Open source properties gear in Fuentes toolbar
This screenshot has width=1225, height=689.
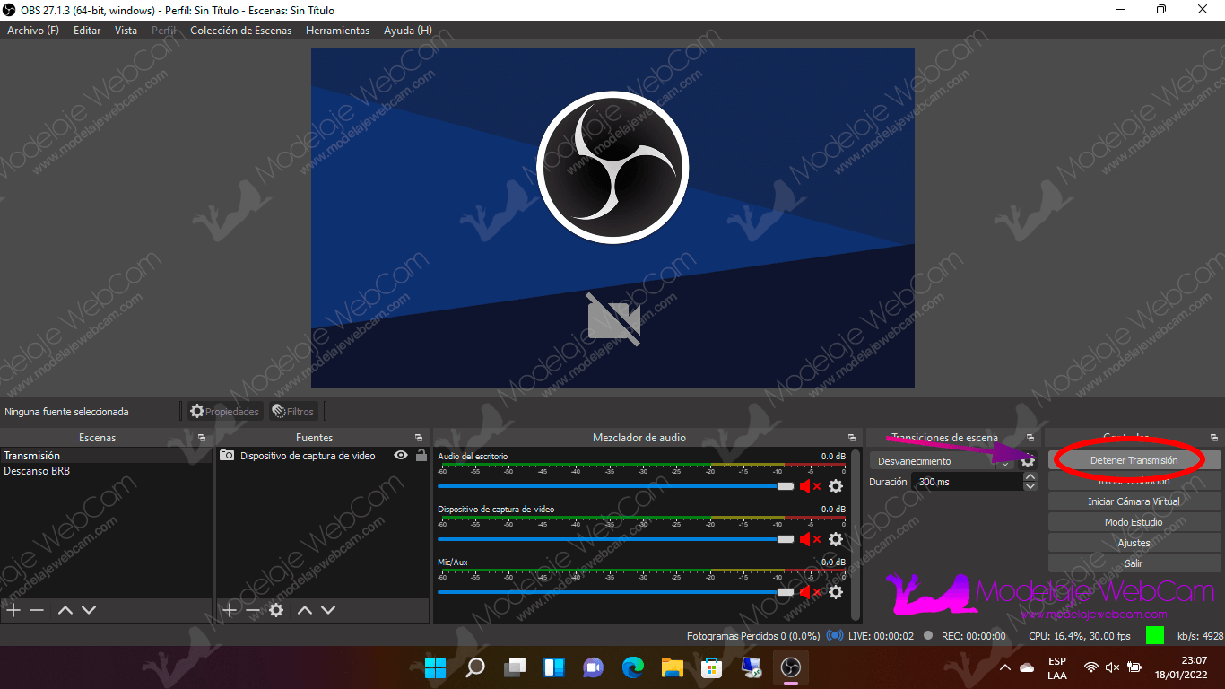tap(276, 610)
